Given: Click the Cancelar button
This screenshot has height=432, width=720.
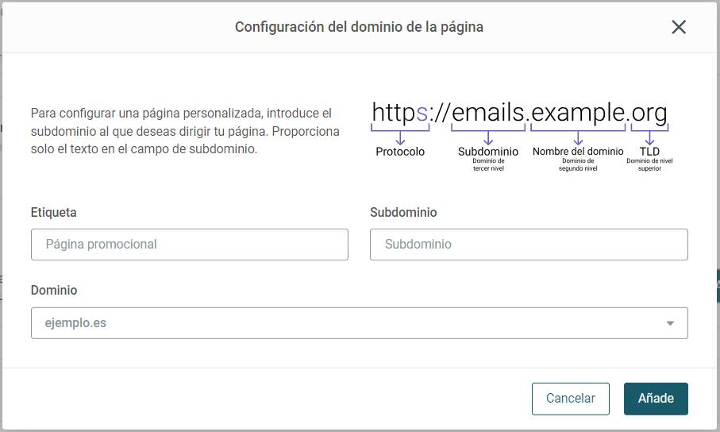Looking at the screenshot, I should (x=571, y=399).
